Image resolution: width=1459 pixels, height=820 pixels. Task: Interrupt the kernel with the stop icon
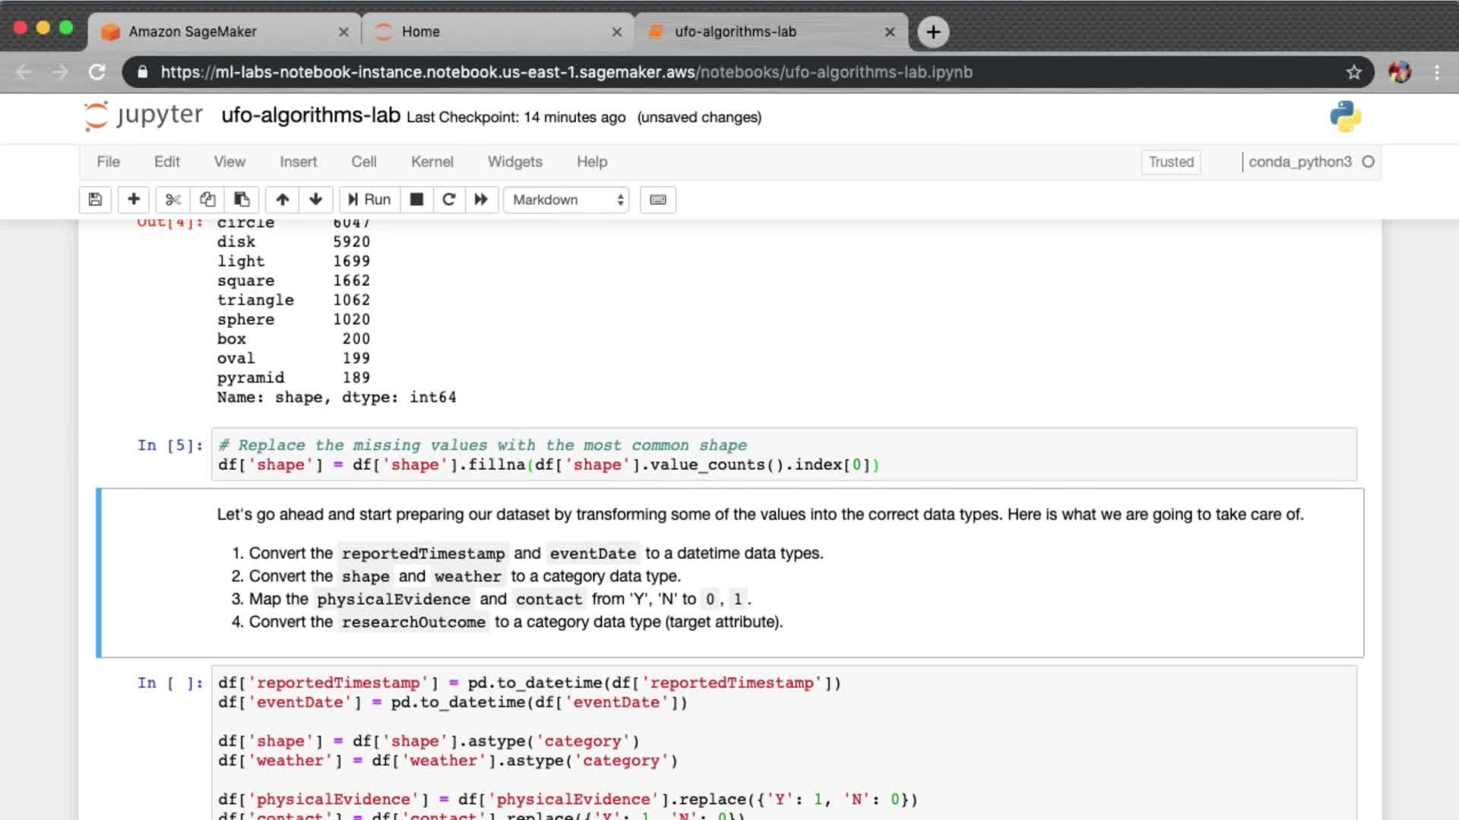[x=416, y=200]
